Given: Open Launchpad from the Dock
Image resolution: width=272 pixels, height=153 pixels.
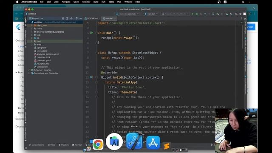Looking at the screenshot, I should coord(89,149).
